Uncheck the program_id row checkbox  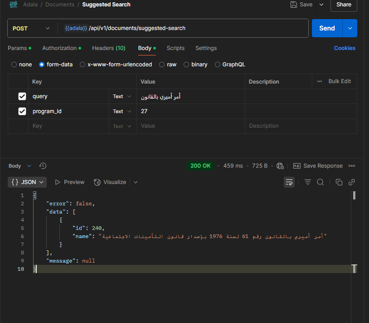coord(22,111)
